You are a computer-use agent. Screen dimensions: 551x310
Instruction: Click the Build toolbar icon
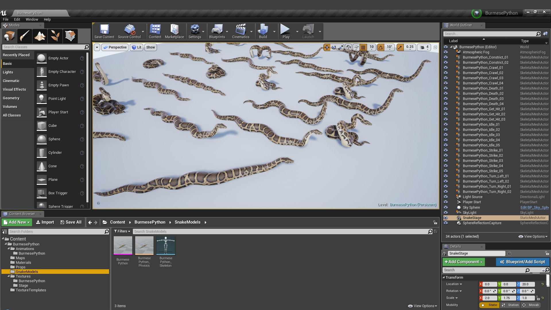pos(263,31)
